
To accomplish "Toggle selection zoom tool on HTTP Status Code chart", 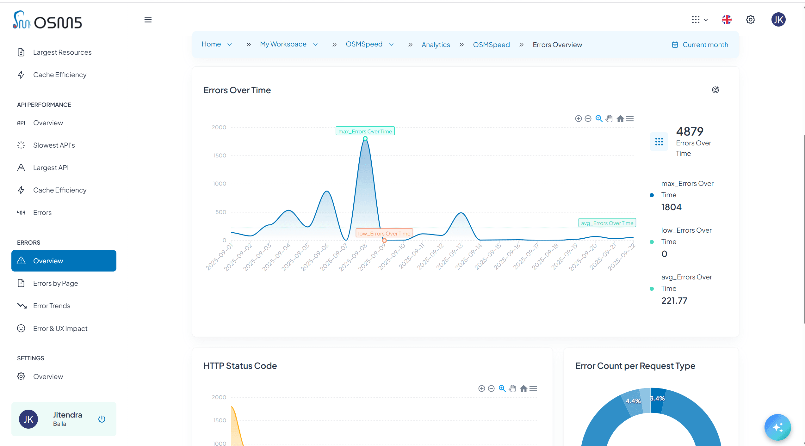I will pos(502,388).
